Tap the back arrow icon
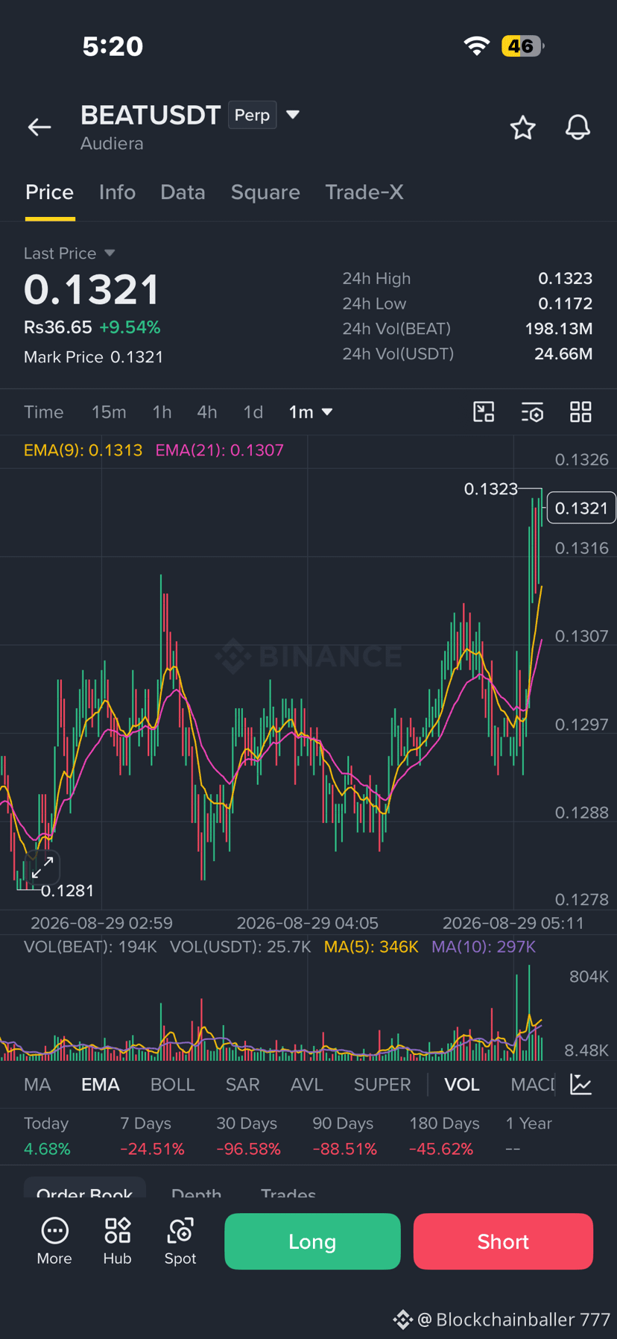Image resolution: width=617 pixels, height=1339 pixels. pyautogui.click(x=39, y=127)
